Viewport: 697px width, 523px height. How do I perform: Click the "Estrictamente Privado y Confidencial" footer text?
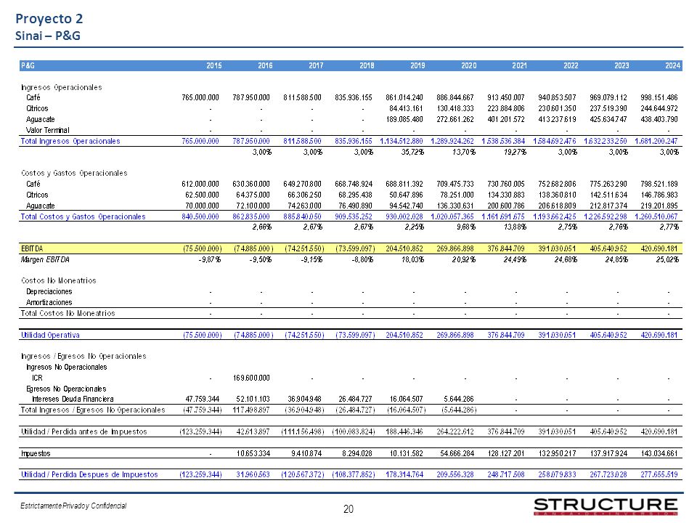pos(73,506)
